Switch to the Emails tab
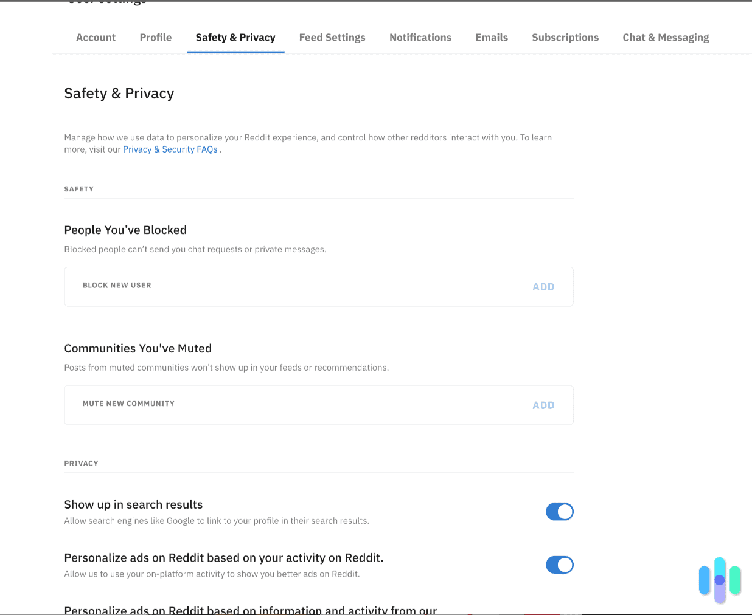This screenshot has height=615, width=752. click(492, 37)
